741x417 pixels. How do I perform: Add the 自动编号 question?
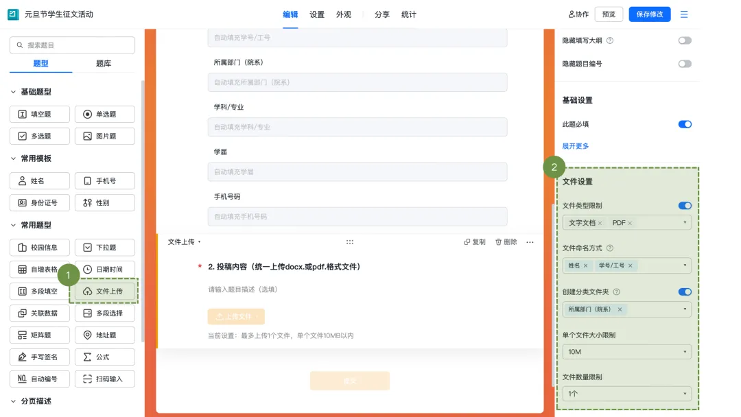click(40, 379)
